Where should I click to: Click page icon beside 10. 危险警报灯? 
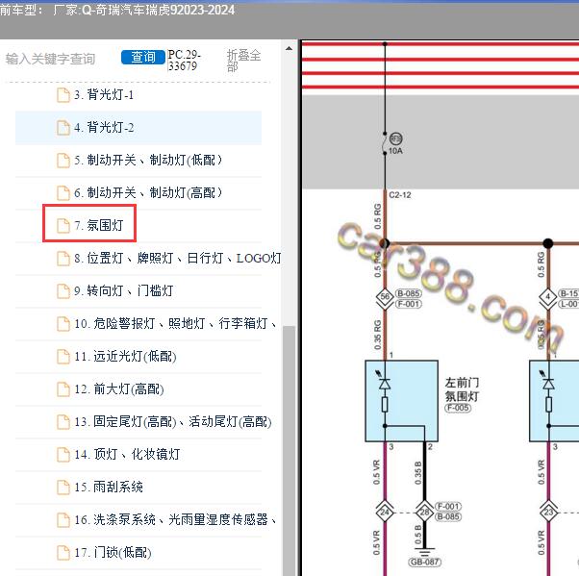tap(63, 324)
